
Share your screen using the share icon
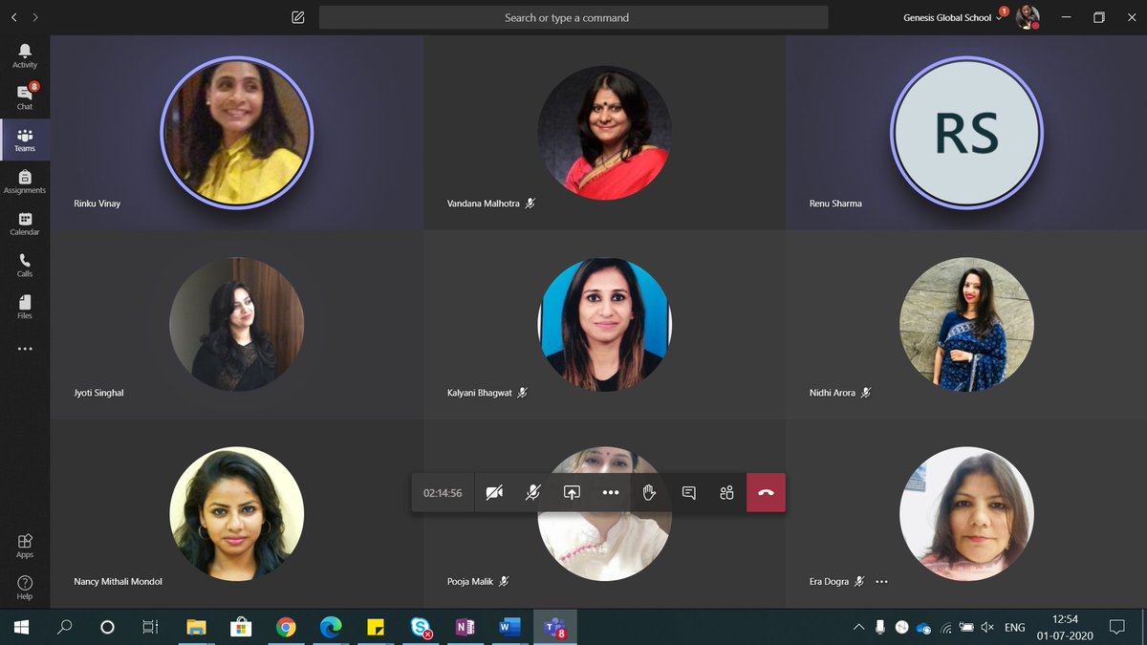click(572, 492)
